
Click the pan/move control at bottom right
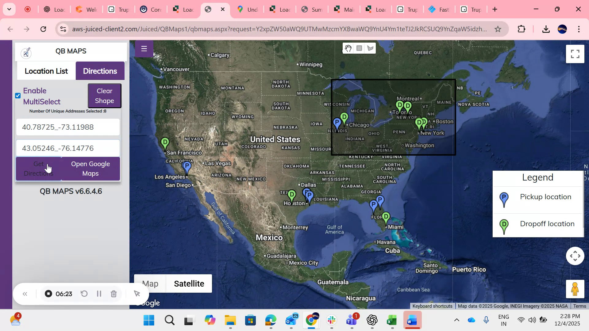(x=575, y=256)
